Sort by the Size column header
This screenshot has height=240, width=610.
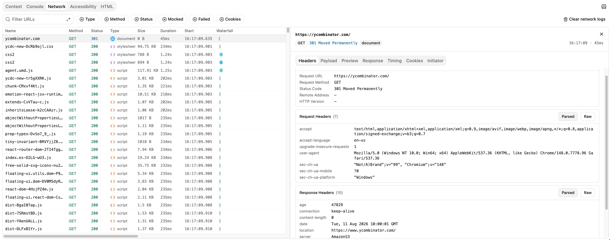141,31
